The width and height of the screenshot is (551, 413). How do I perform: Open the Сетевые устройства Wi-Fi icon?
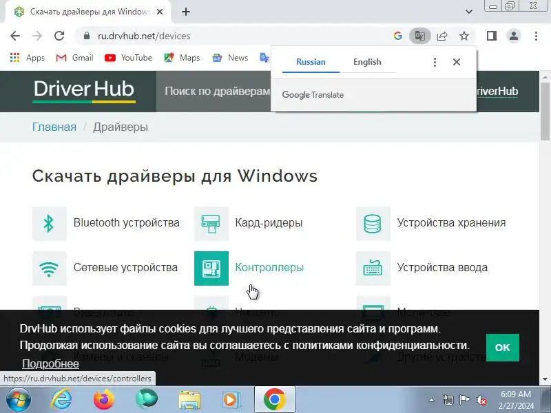tap(49, 268)
